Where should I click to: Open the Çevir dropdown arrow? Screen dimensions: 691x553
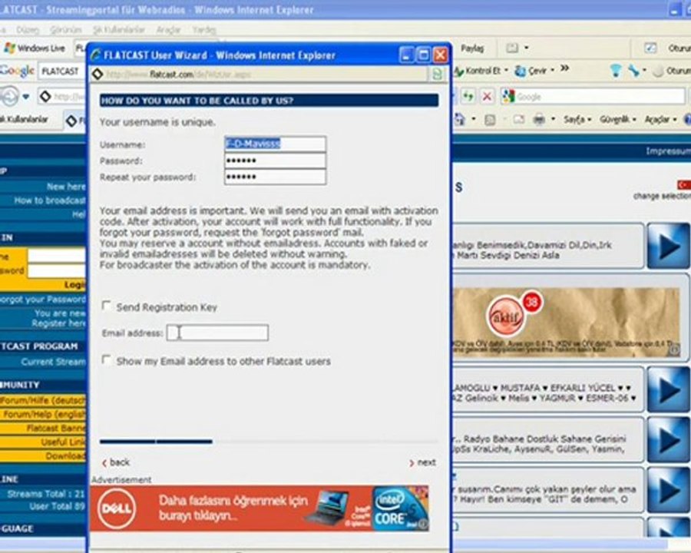553,71
